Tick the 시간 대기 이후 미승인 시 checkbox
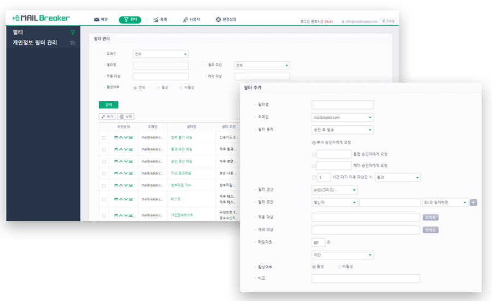 click(314, 177)
